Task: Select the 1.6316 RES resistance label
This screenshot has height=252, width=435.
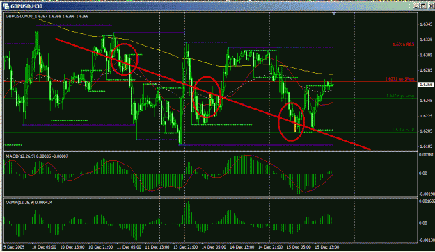Action: pyautogui.click(x=404, y=44)
